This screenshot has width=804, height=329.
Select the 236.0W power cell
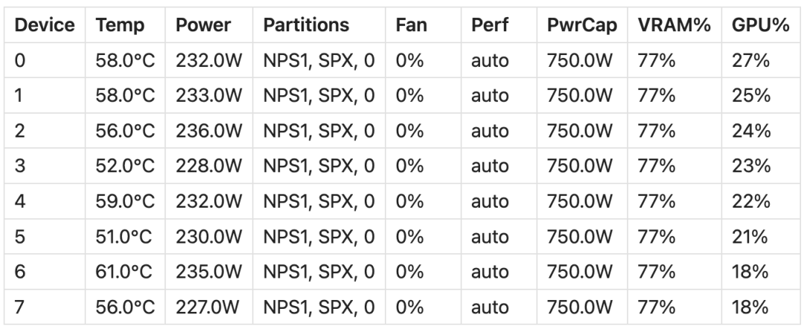(208, 131)
